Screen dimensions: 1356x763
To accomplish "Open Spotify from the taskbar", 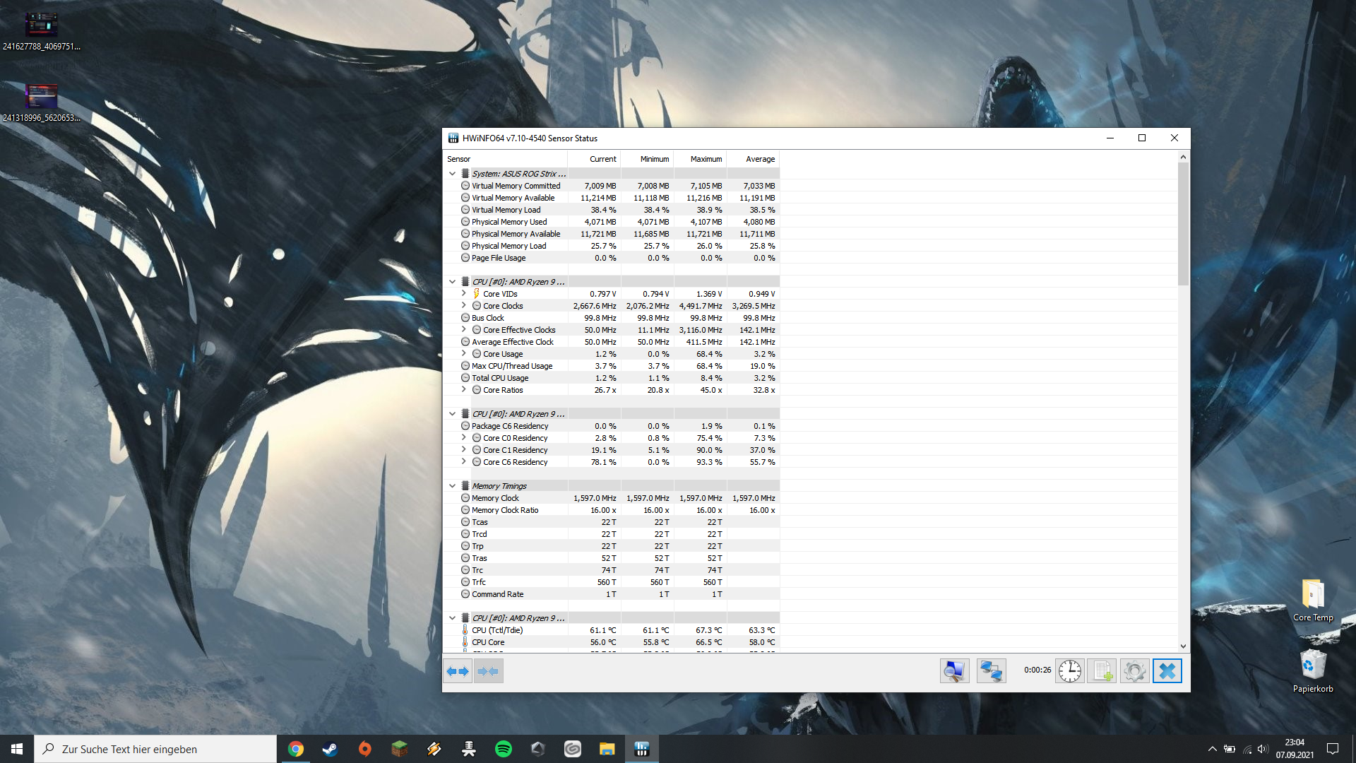I will [504, 749].
